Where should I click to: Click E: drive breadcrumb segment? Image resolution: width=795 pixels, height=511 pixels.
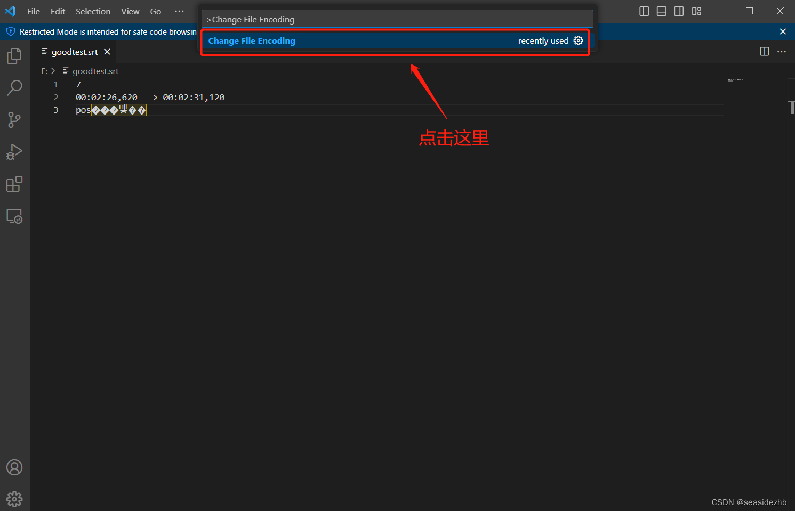pyautogui.click(x=44, y=71)
